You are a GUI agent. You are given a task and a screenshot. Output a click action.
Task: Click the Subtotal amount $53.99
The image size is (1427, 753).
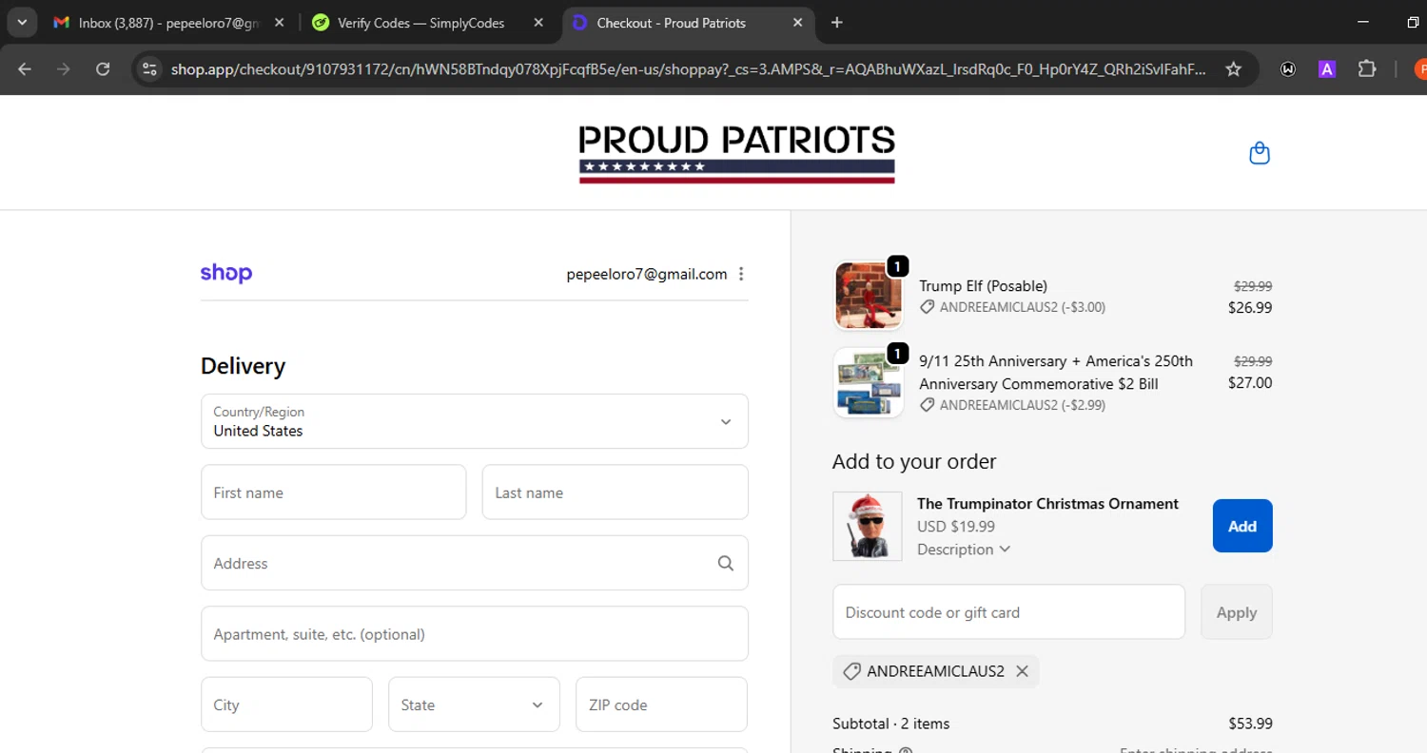[1250, 724]
